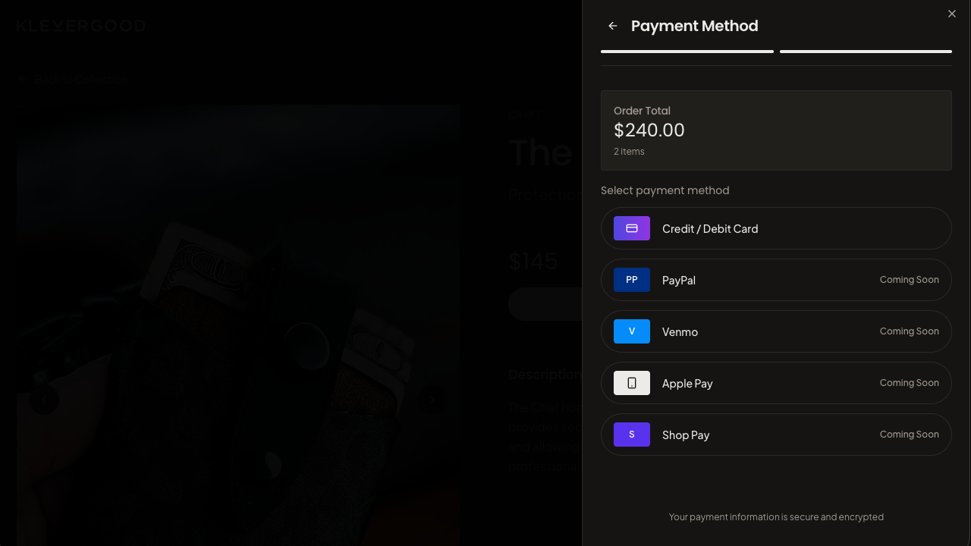Close the payment panel with X
971x546 pixels.
pyautogui.click(x=952, y=14)
